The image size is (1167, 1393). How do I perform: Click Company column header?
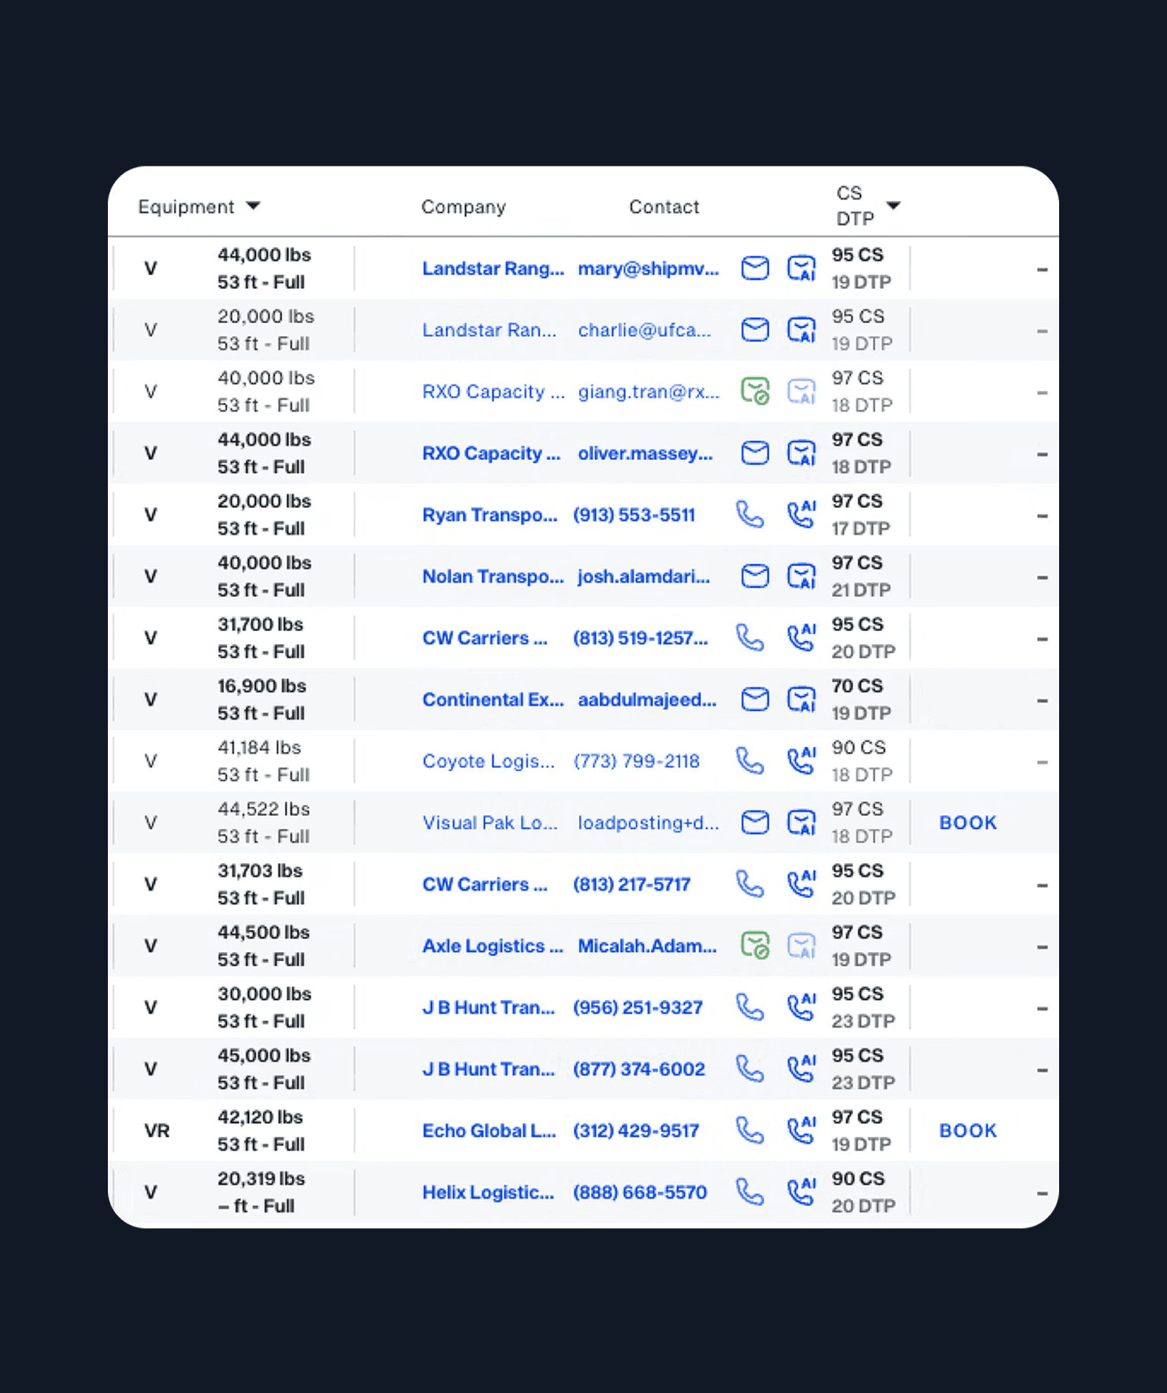point(463,207)
